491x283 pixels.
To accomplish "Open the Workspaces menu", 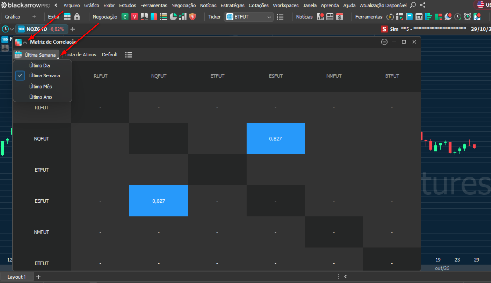I will 286,5.
